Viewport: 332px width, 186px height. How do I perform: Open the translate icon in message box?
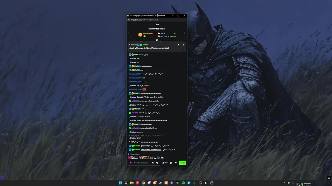(153, 163)
